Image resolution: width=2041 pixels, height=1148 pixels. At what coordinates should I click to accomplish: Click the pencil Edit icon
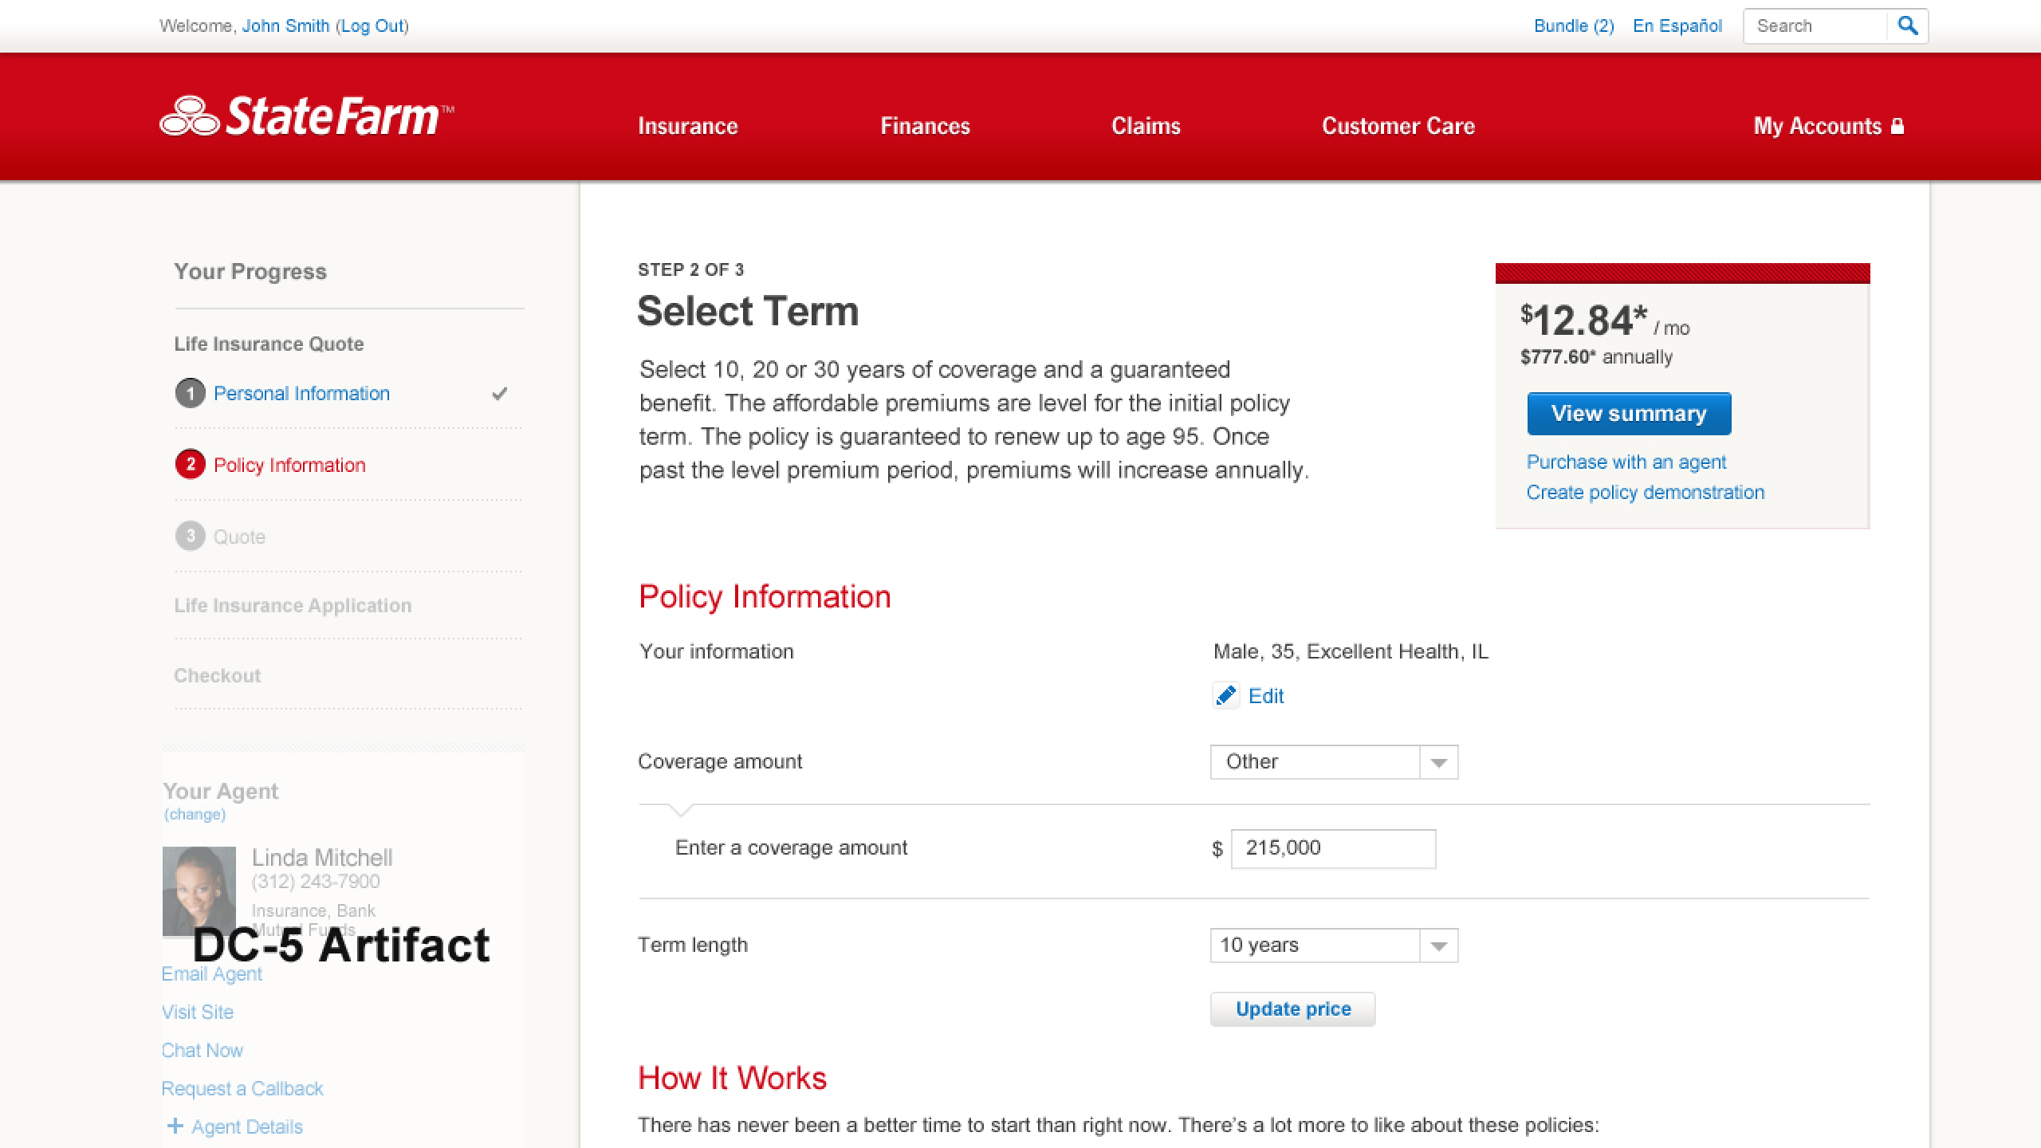coord(1226,696)
